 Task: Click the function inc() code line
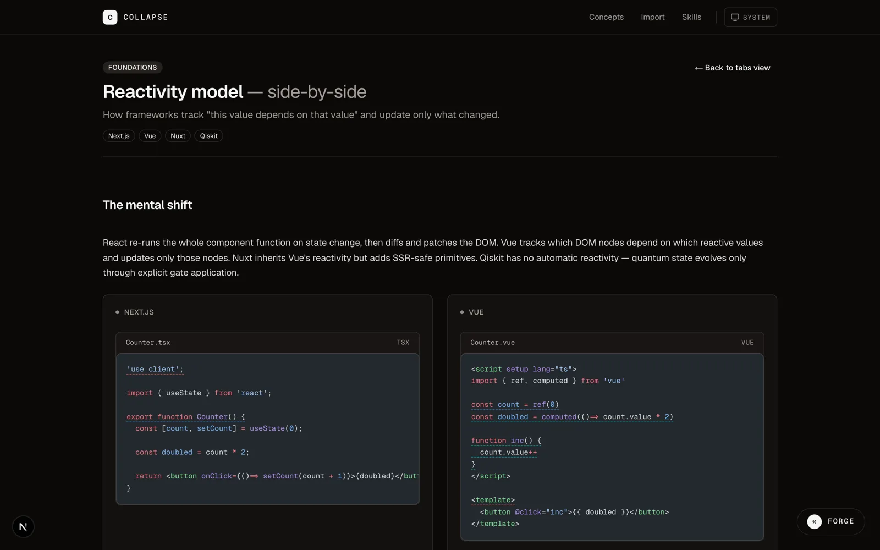506,440
